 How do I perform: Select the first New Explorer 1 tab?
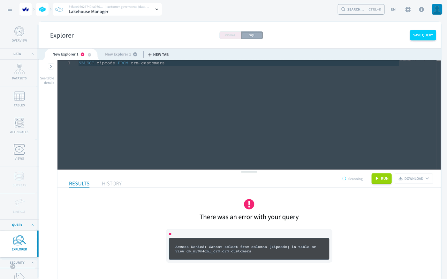(65, 54)
